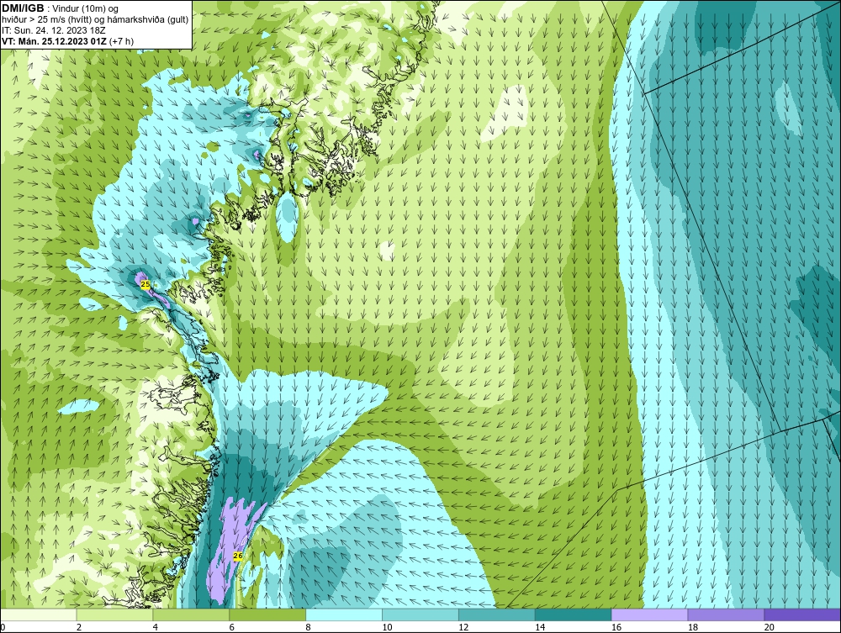Select the 8–10 m/s pale cyan swatch
Viewport: 841px width, 633px height.
pos(344,615)
